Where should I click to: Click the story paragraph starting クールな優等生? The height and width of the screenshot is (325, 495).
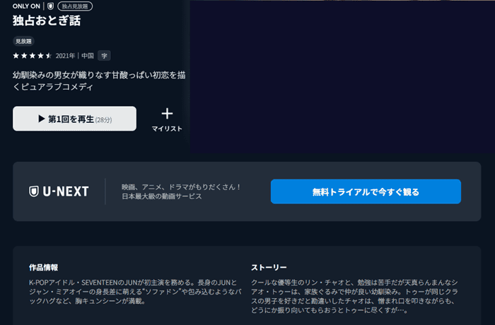tap(354, 296)
